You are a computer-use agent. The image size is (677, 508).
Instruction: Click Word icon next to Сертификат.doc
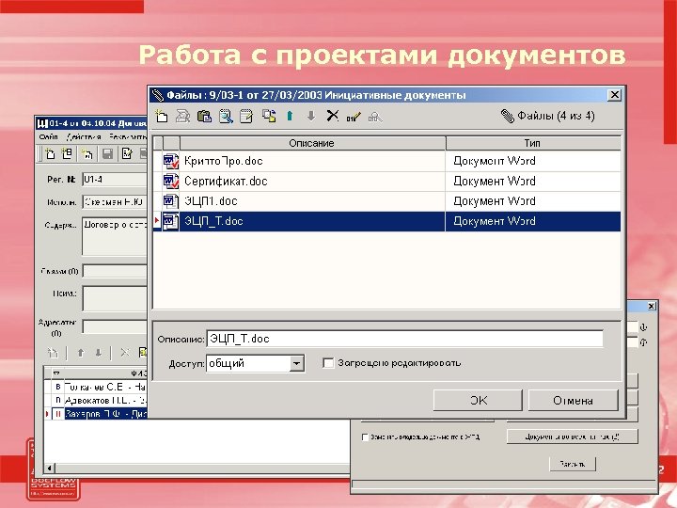(171, 181)
